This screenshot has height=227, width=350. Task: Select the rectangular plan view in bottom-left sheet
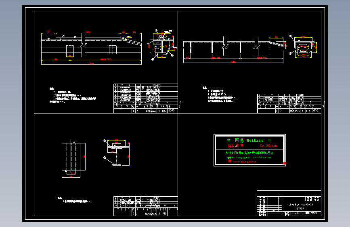coord(73,159)
